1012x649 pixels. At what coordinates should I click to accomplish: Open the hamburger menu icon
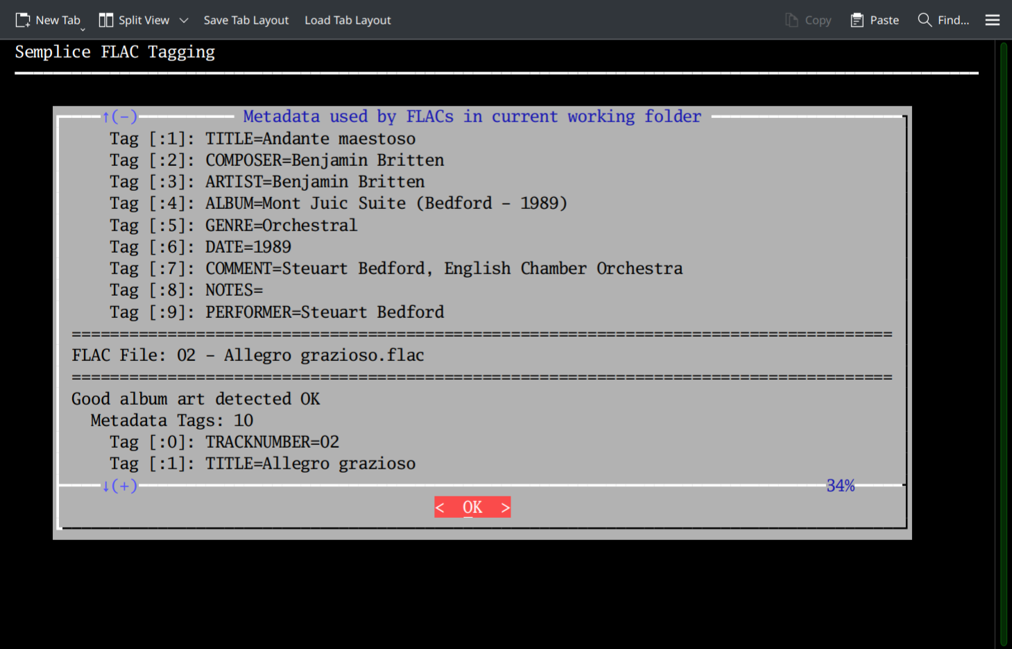click(991, 19)
